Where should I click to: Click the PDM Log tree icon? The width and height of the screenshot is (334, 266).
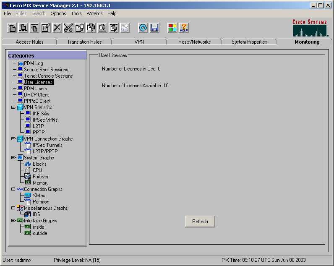click(x=21, y=63)
